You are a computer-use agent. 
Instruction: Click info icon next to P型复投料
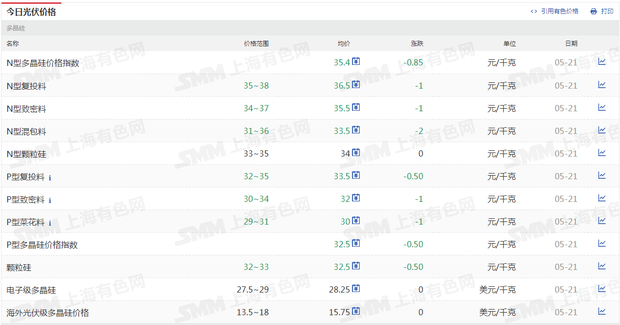pos(50,178)
